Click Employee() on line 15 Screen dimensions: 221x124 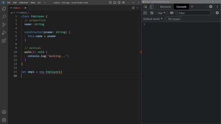[54, 72]
